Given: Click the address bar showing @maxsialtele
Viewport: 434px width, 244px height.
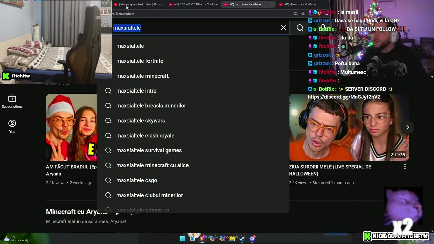Looking at the screenshot, I should 203,14.
